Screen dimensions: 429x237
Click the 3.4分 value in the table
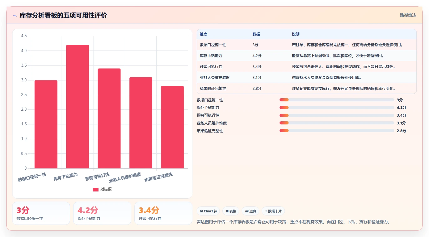pyautogui.click(x=257, y=67)
